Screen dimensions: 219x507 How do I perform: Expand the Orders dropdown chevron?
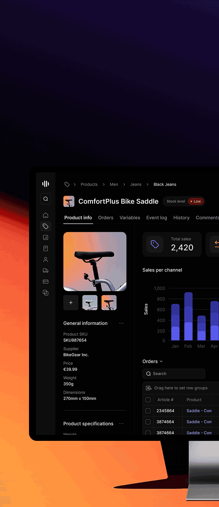(161, 362)
